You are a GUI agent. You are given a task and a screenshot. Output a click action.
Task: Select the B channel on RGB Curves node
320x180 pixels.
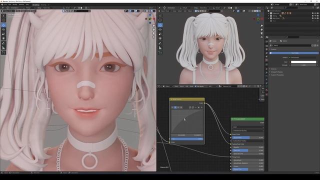[181, 107]
